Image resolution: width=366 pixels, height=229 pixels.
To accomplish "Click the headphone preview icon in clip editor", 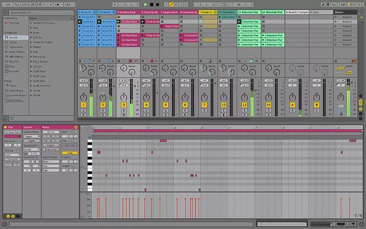I will click(x=90, y=138).
